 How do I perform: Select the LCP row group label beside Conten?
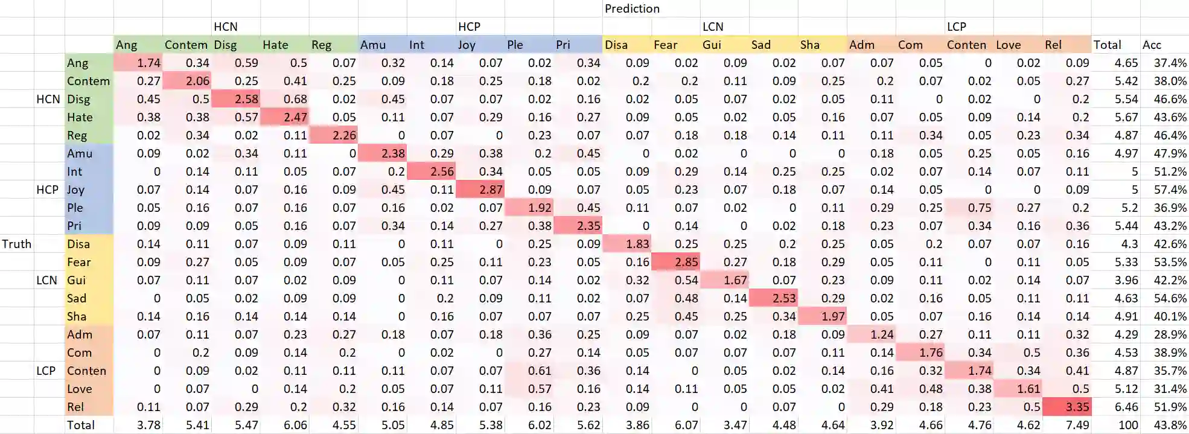coord(46,371)
